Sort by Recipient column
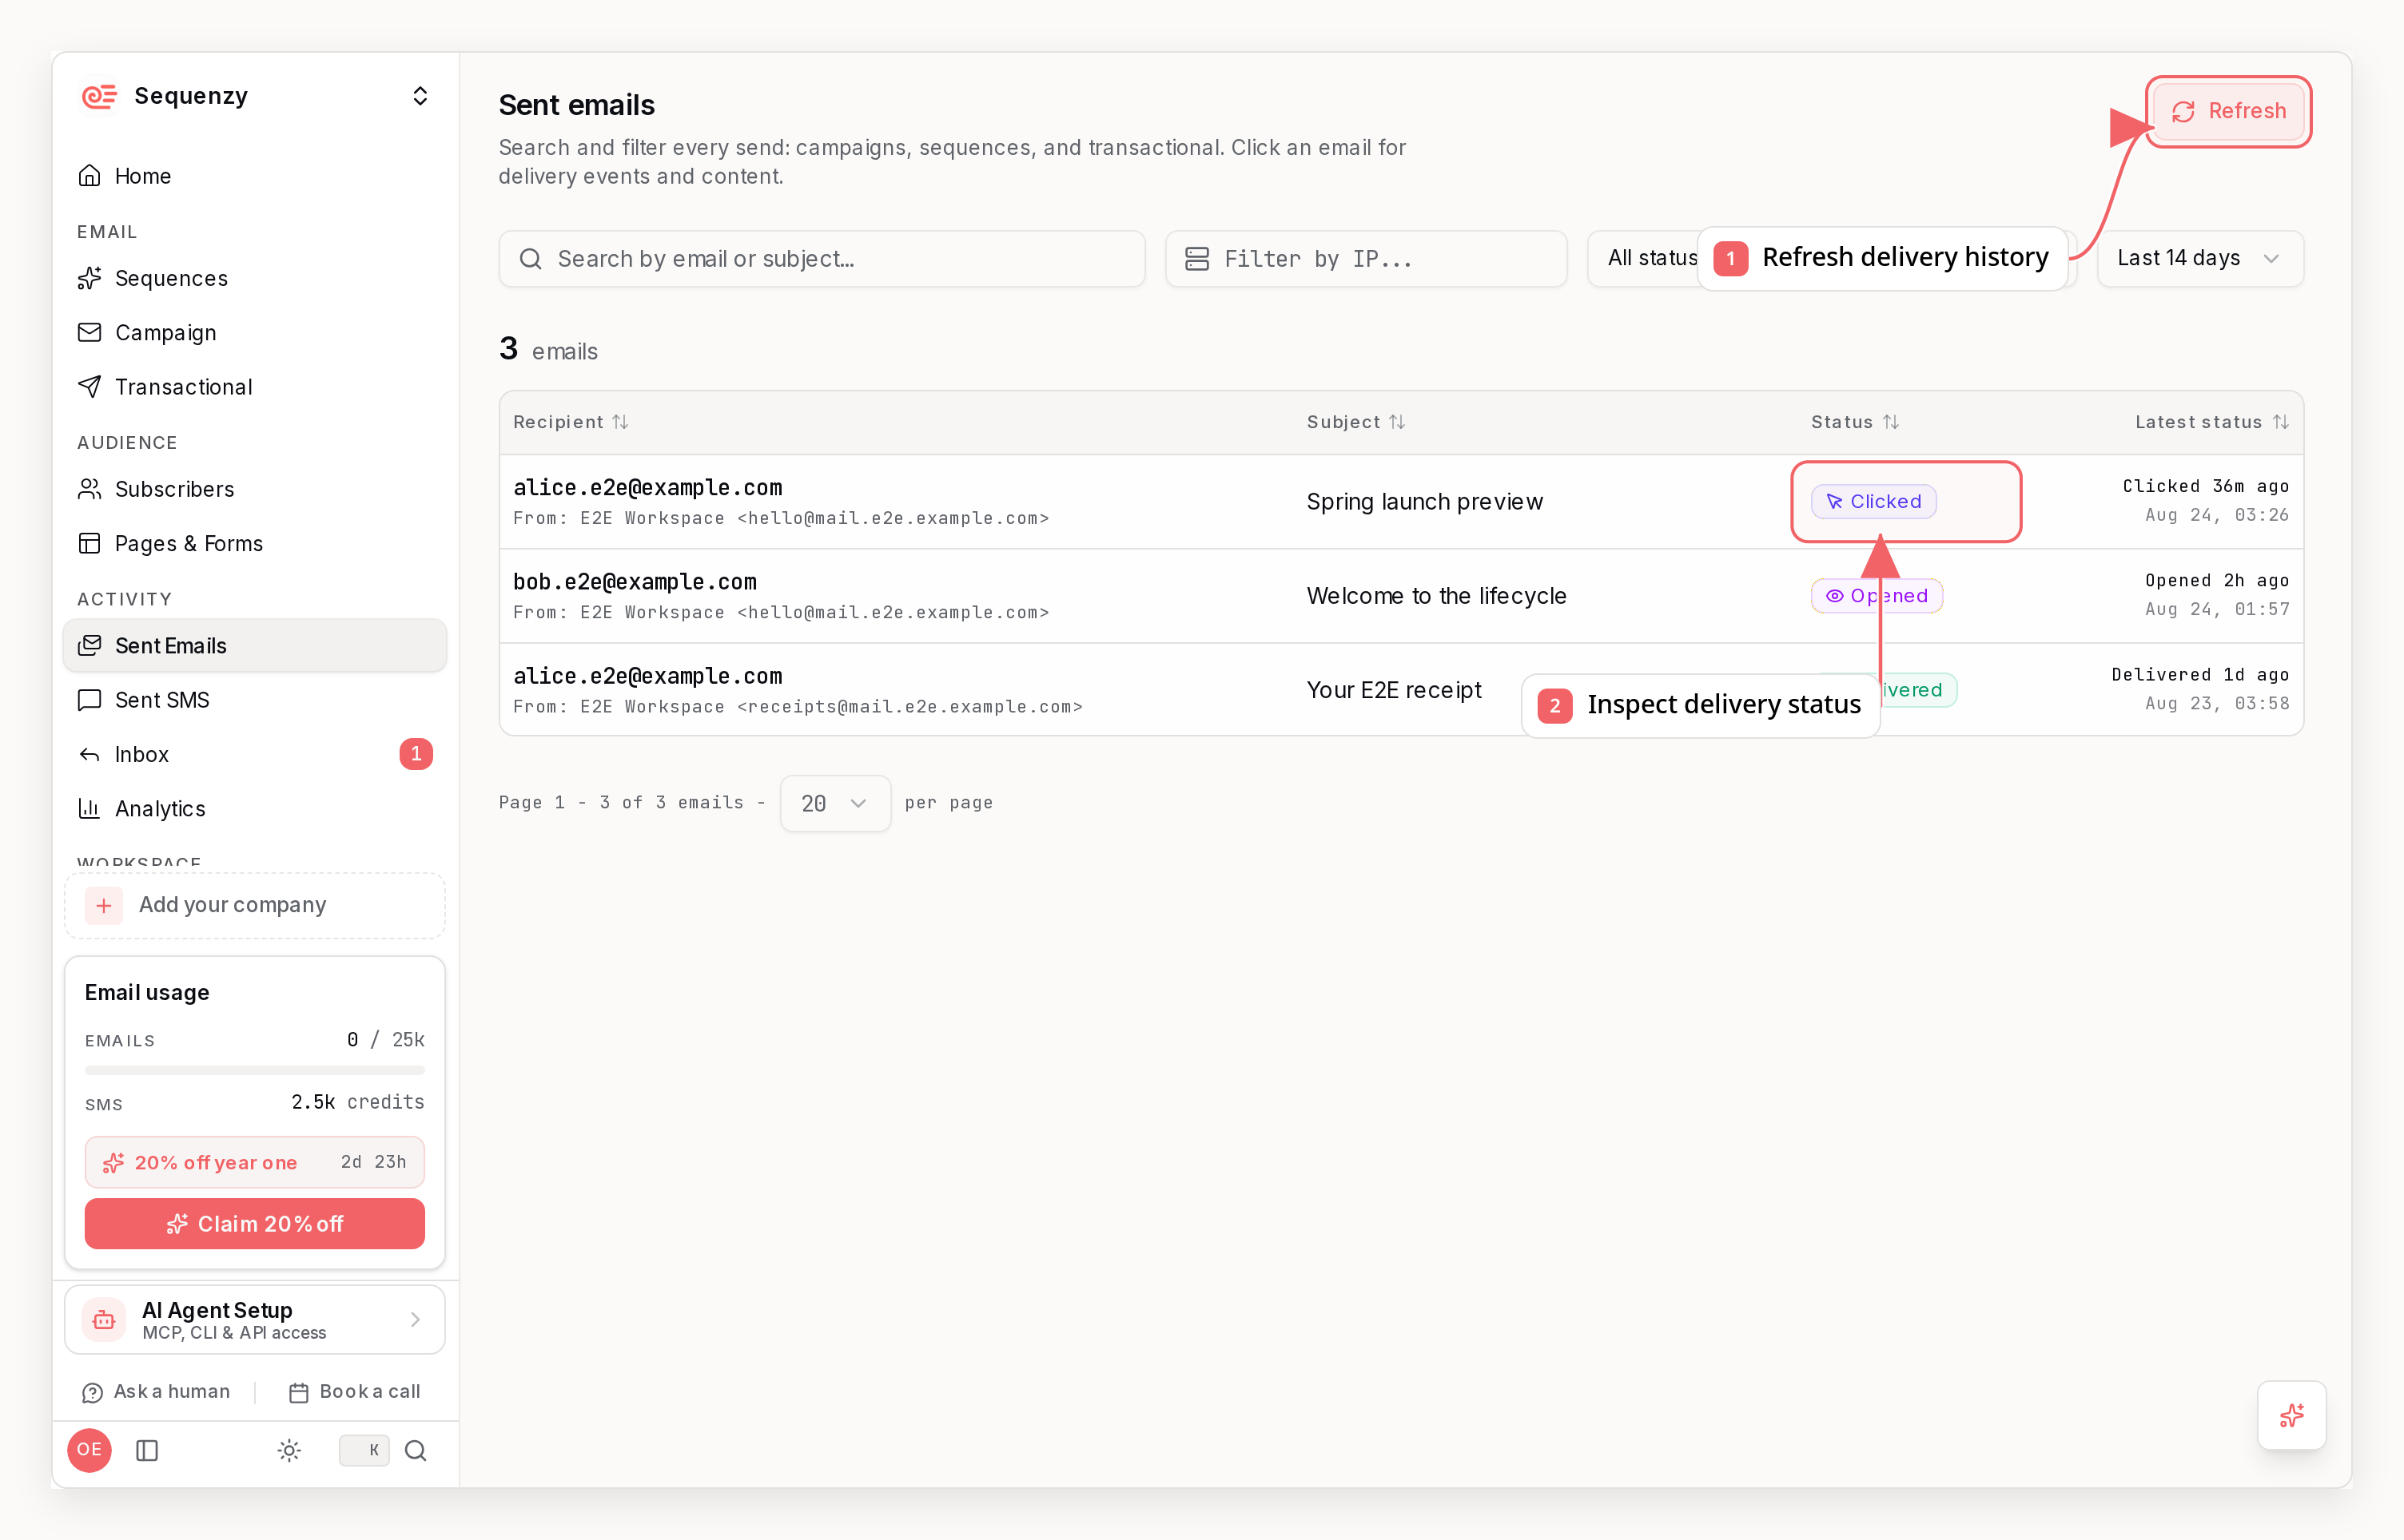The width and height of the screenshot is (2404, 1540). coord(571,422)
